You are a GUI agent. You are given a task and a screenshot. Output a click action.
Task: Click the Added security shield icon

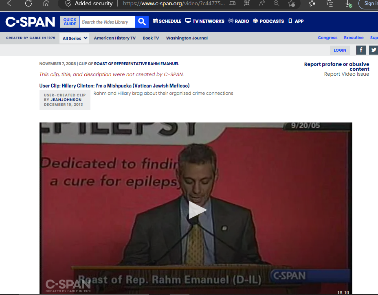coord(68,3)
